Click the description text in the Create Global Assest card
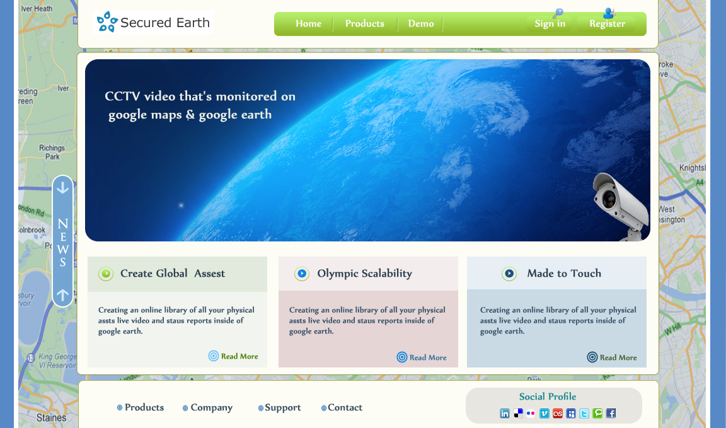 (176, 321)
